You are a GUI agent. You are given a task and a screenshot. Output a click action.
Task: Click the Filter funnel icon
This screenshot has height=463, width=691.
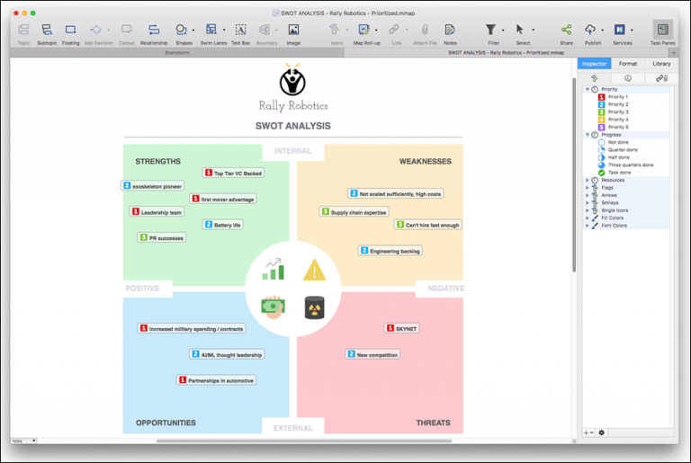(x=490, y=30)
